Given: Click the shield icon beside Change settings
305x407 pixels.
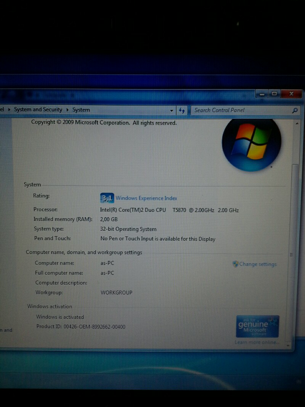Looking at the screenshot, I should point(236,264).
